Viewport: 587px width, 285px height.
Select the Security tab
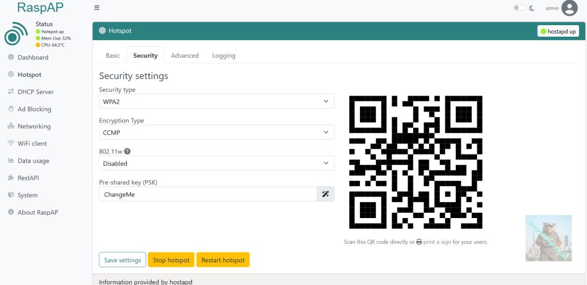click(145, 56)
